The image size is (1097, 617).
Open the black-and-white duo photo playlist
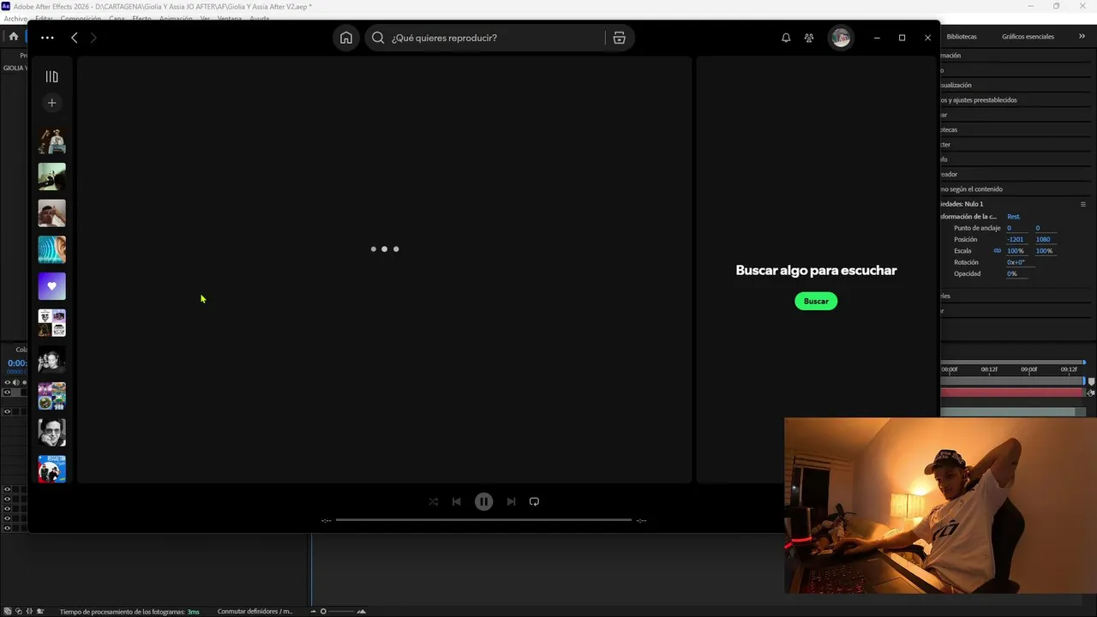[51, 359]
